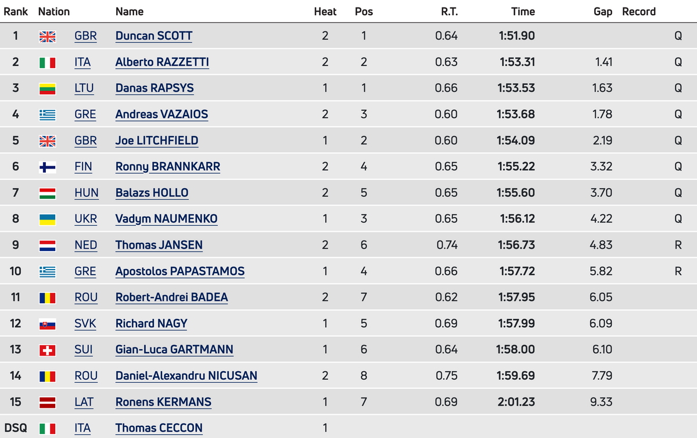Click the Slovakia flag for Richard Nagy
697x438 pixels.
click(48, 324)
